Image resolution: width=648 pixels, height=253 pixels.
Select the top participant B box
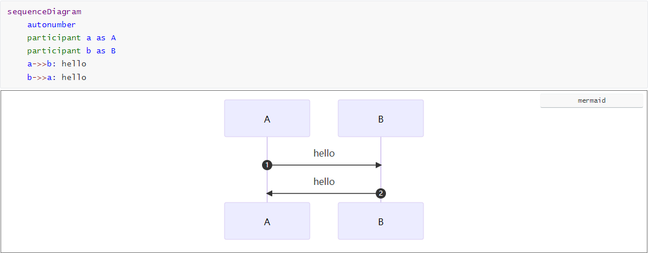click(381, 119)
